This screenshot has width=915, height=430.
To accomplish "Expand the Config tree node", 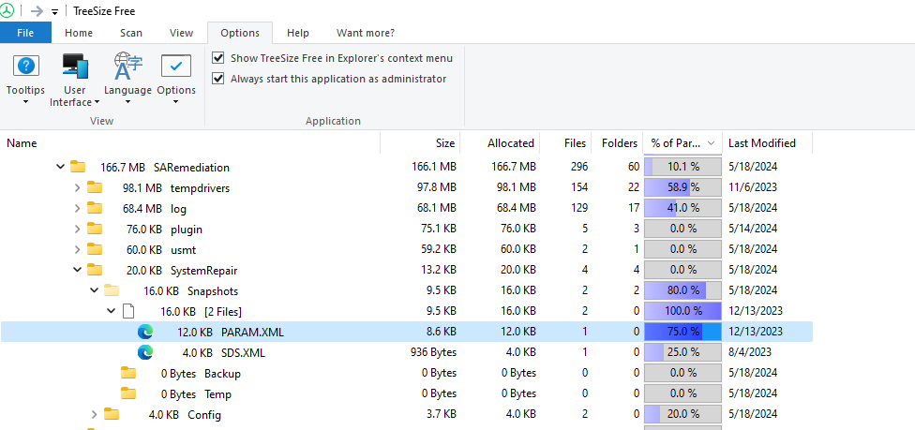I will coord(95,414).
